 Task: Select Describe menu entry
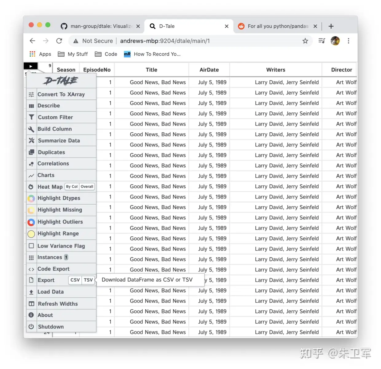49,106
